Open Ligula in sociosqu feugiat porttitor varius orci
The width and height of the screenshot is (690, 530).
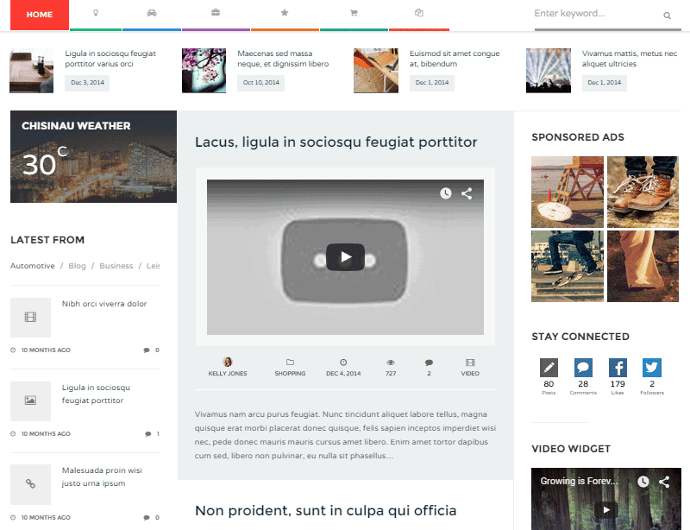point(110,59)
